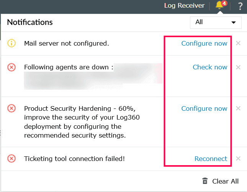This screenshot has width=247, height=192.
Task: Click Configure now for mail server
Action: [x=204, y=43]
